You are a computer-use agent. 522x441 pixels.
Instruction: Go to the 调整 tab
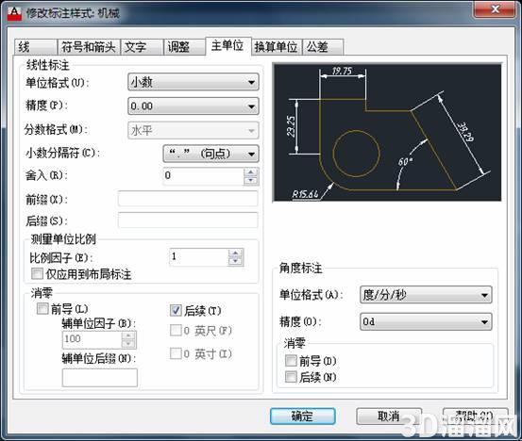(x=184, y=47)
